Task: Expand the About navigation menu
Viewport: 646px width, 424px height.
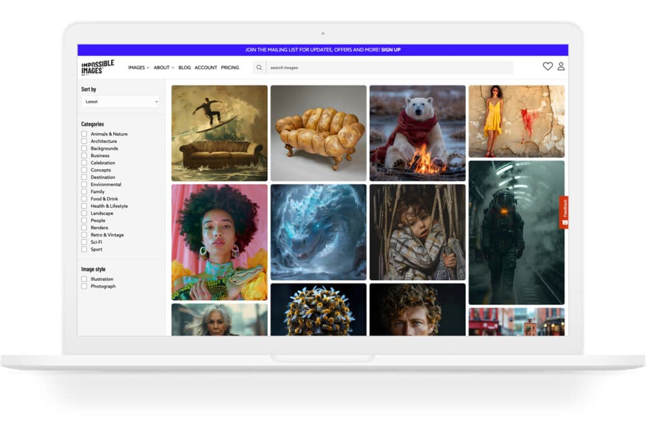Action: click(x=163, y=68)
